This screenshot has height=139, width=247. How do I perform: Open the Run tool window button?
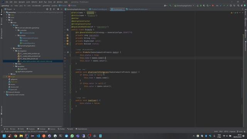13,129
